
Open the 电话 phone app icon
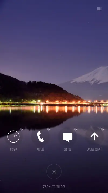coord(40,137)
